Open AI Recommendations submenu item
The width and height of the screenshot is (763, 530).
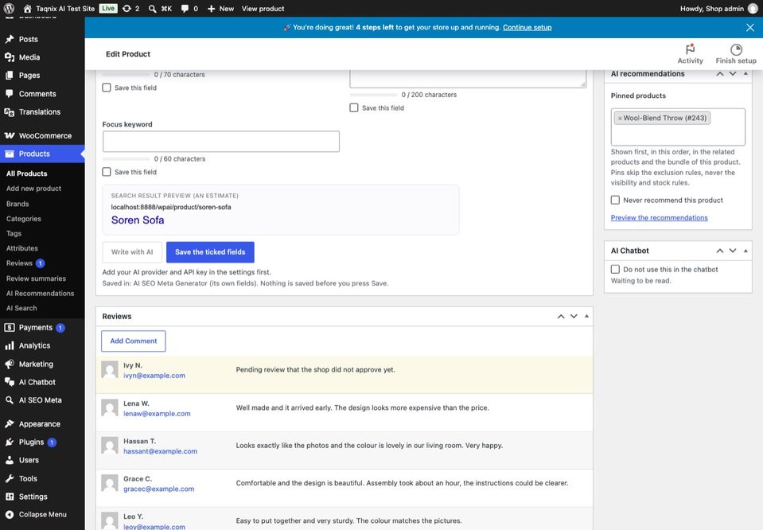(40, 293)
